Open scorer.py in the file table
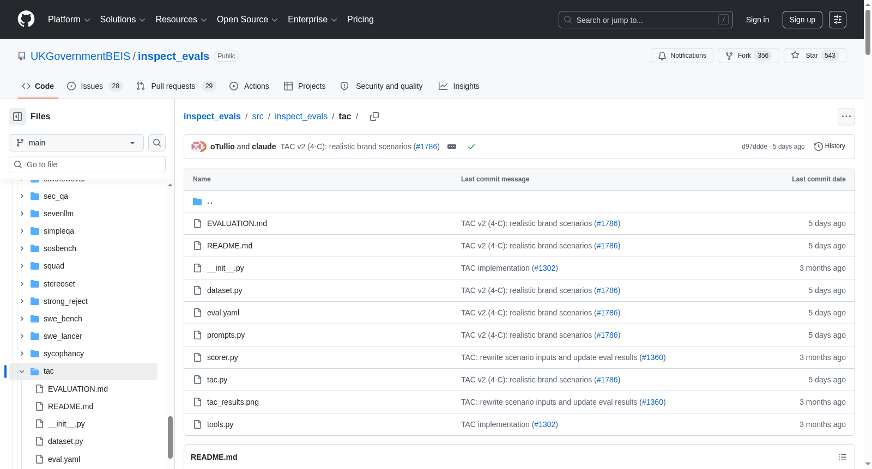The width and height of the screenshot is (872, 469). tap(222, 357)
